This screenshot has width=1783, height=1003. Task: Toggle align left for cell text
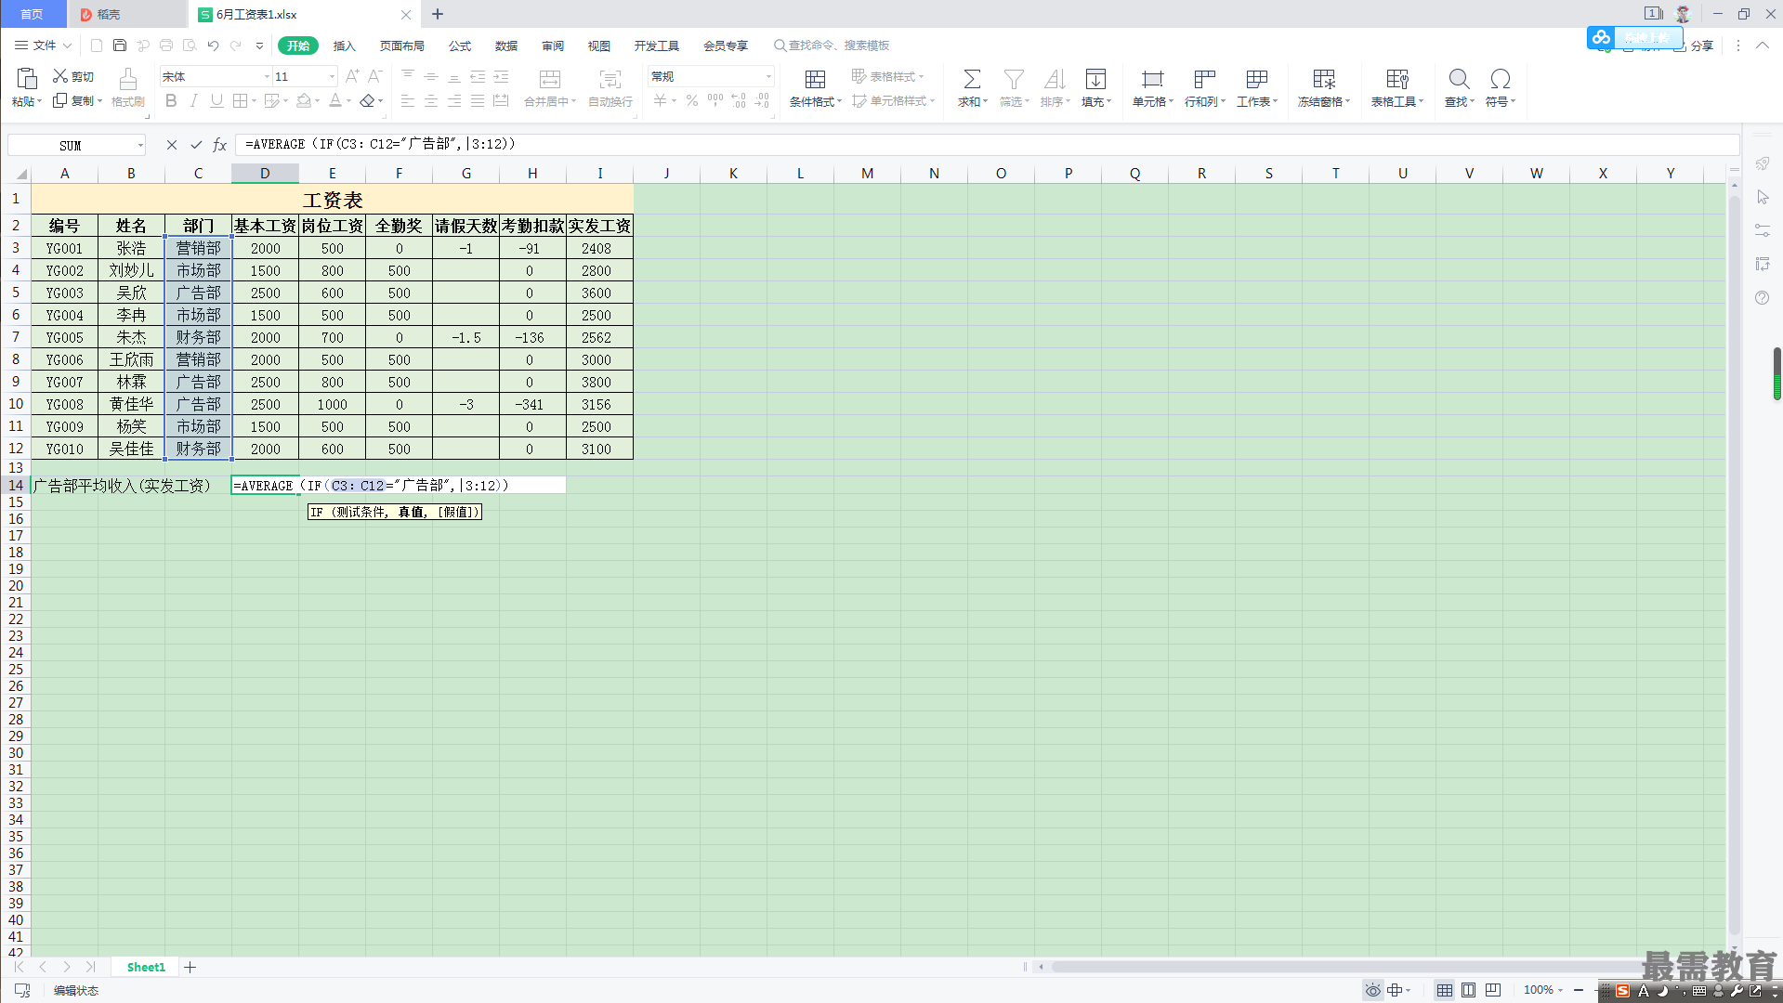(x=408, y=101)
